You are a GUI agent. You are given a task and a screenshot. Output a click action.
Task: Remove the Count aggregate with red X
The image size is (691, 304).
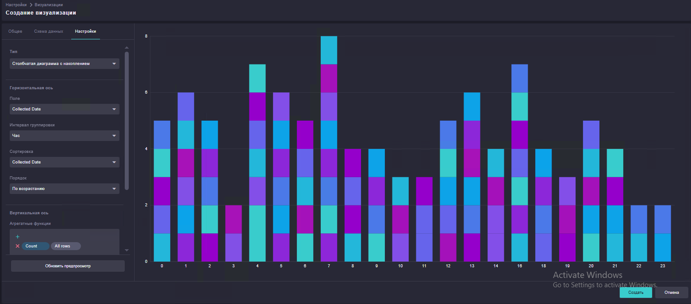coord(18,246)
